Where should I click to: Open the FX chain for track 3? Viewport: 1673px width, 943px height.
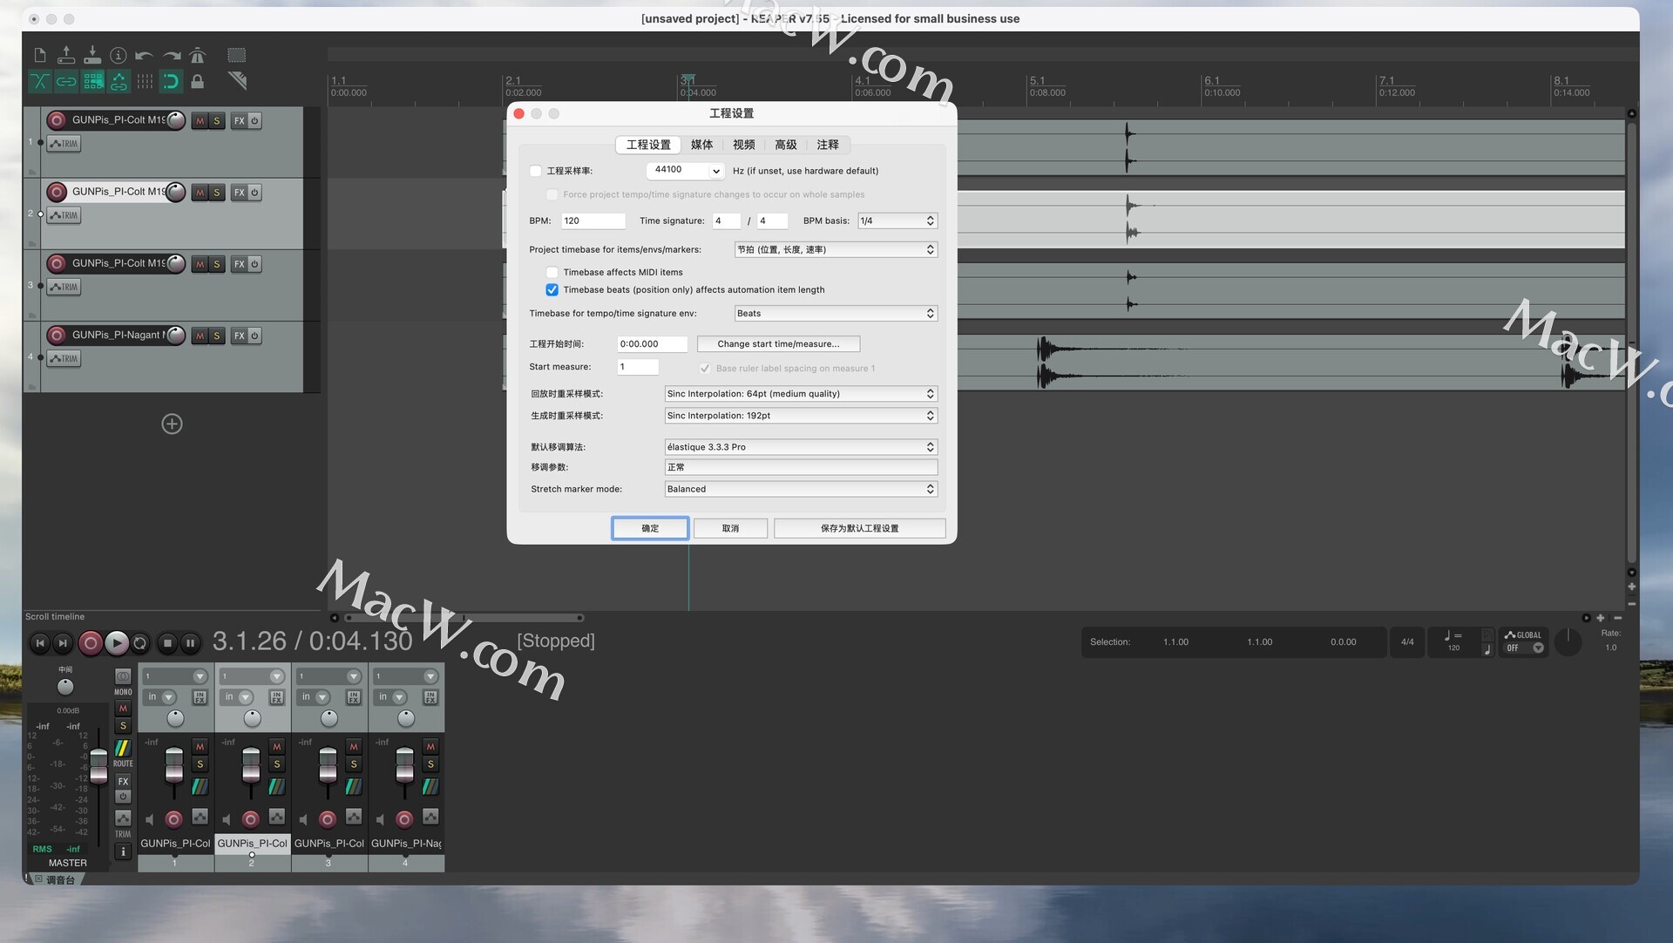[x=240, y=264]
